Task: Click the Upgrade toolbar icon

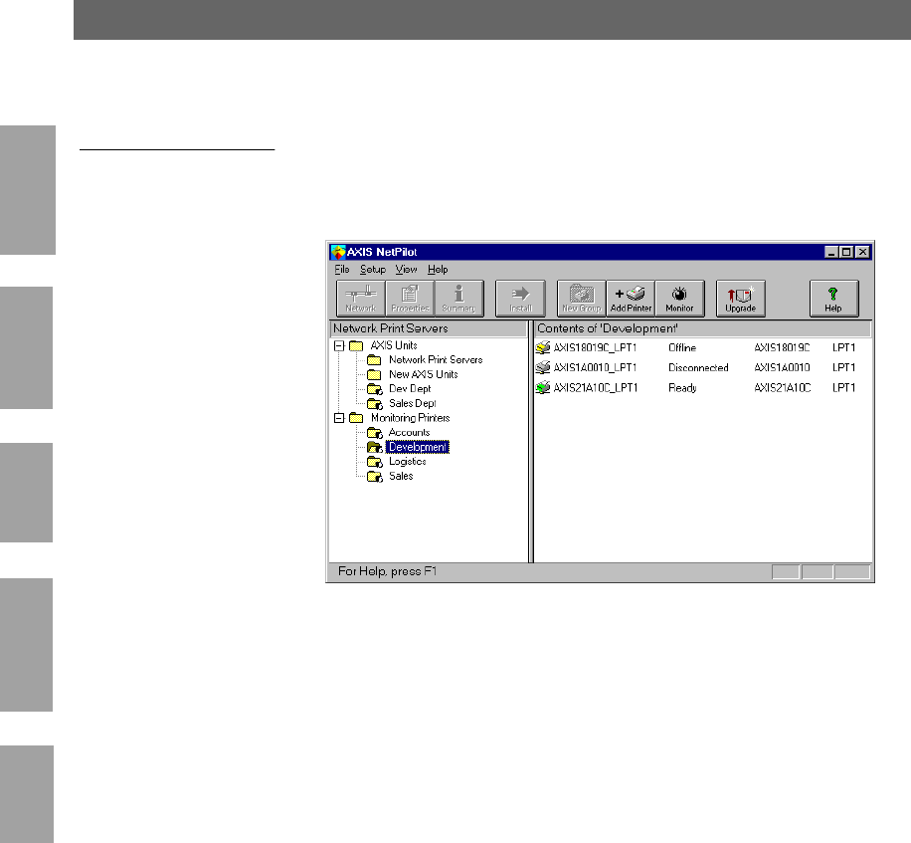Action: tap(741, 297)
